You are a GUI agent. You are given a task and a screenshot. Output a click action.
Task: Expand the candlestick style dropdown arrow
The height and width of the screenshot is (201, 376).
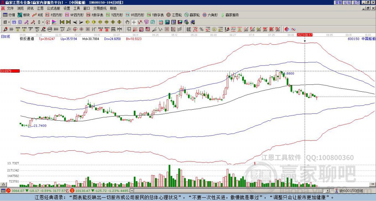coord(43,22)
